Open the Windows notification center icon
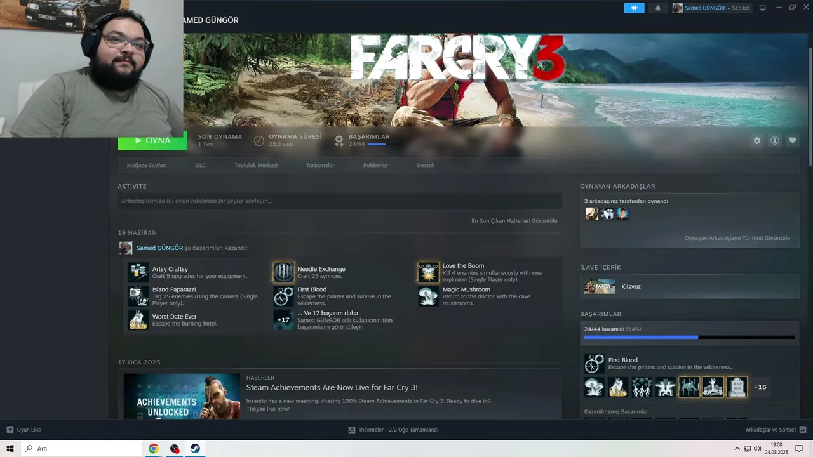 click(799, 449)
